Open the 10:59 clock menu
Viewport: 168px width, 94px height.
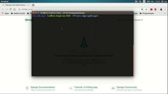point(157,1)
